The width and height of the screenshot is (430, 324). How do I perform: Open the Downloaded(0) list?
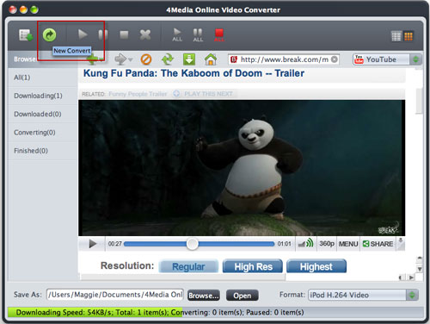[x=43, y=114]
